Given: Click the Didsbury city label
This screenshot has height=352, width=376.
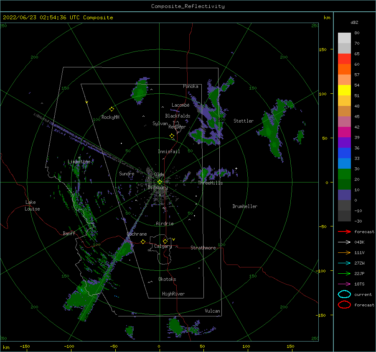Looking at the screenshot, I should coord(158,188).
